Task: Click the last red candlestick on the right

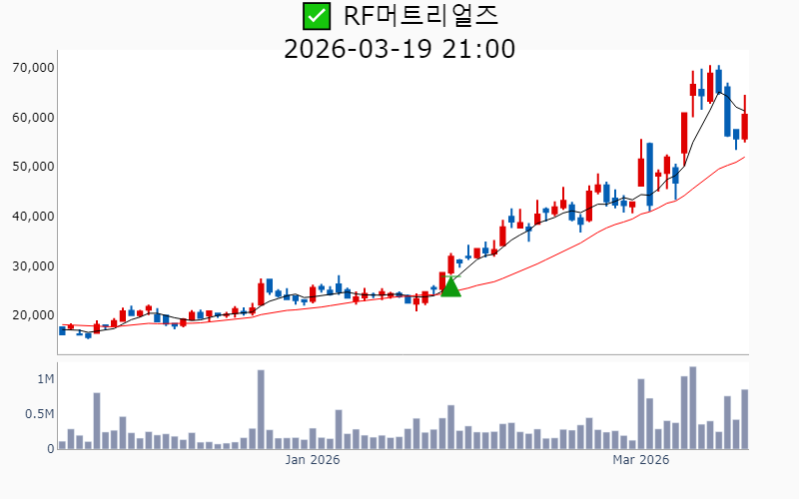Action: click(x=745, y=126)
